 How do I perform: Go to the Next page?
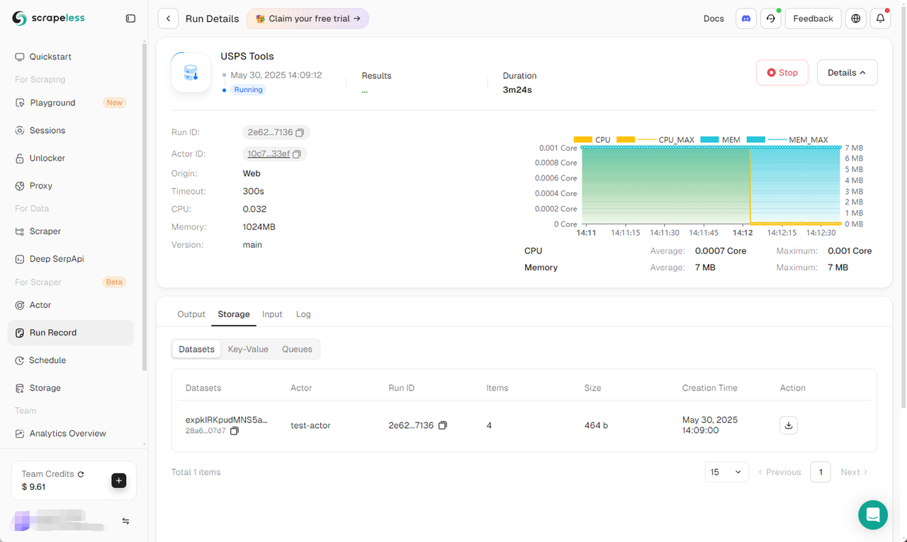[854, 472]
